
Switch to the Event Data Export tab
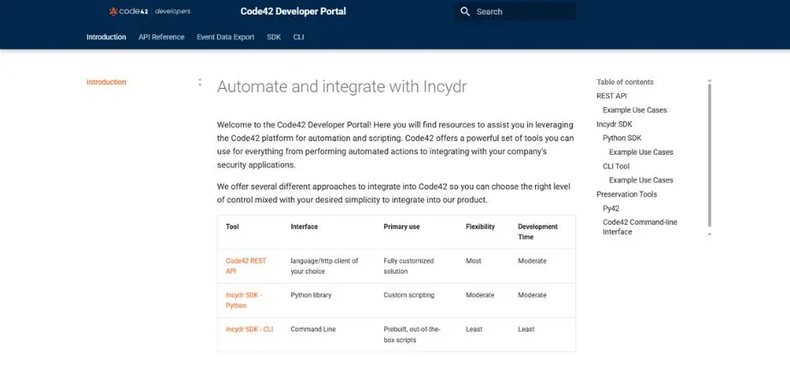click(x=225, y=38)
